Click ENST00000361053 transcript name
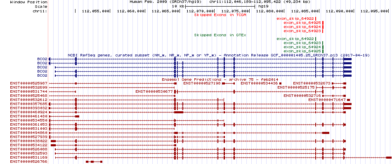This screenshot has height=164, width=392. (x=29, y=124)
